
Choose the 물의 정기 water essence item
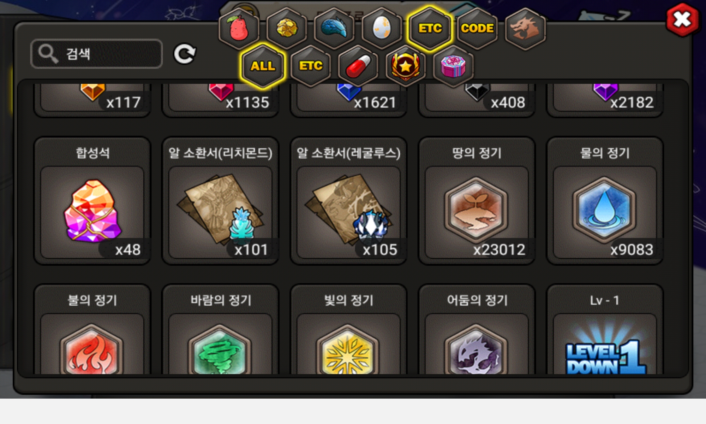[x=605, y=201]
